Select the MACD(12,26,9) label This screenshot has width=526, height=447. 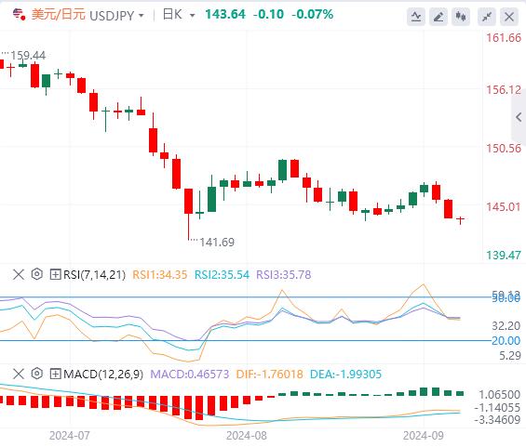click(x=103, y=374)
